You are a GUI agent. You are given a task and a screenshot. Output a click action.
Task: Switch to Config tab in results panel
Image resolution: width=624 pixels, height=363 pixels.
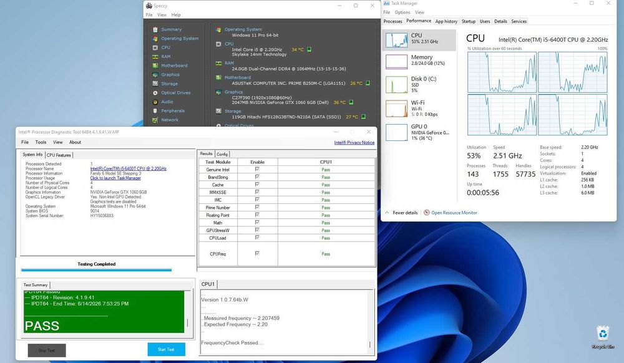[x=222, y=154]
